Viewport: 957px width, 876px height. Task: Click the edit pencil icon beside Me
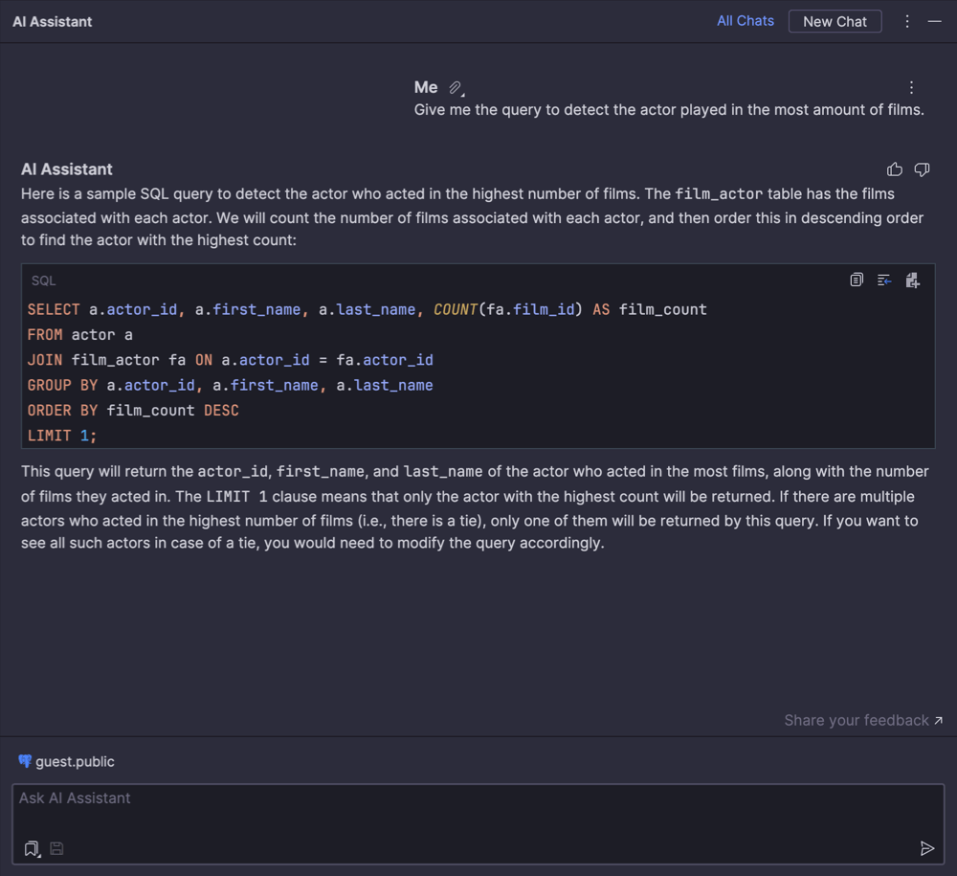pyautogui.click(x=456, y=88)
